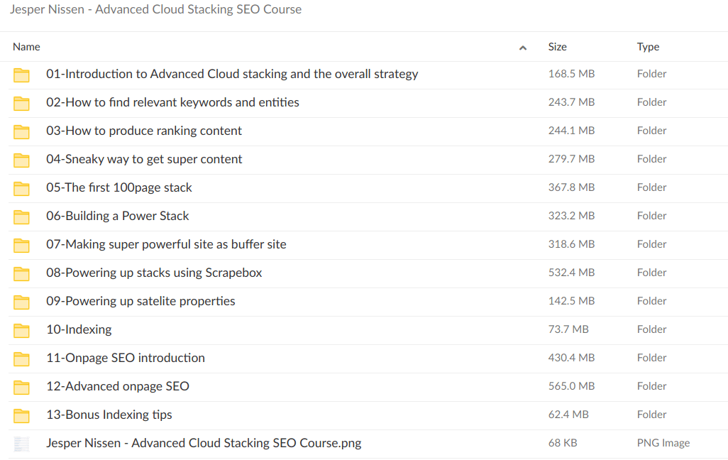Click the folder icon beside 06-Building a Power Stack
The image size is (728, 460).
[21, 216]
